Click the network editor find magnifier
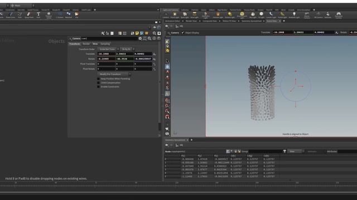 coord(155,33)
